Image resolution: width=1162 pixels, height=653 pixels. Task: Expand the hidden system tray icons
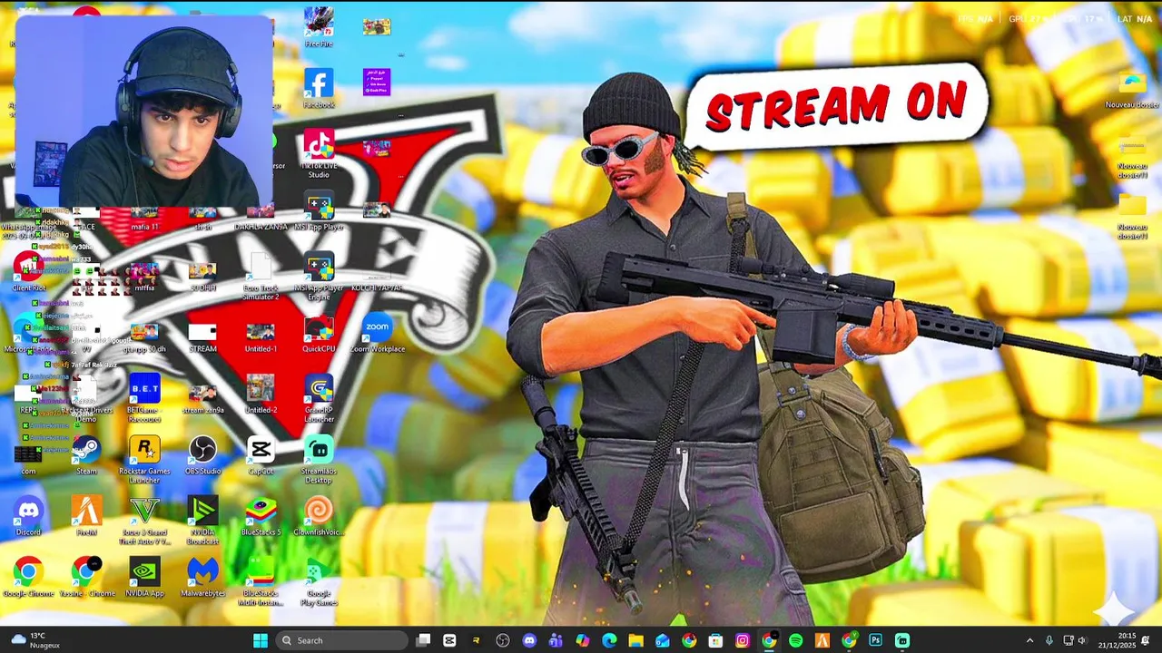click(1029, 640)
